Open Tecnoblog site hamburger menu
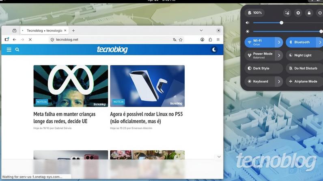This screenshot has width=323, height=181. click(x=9, y=49)
